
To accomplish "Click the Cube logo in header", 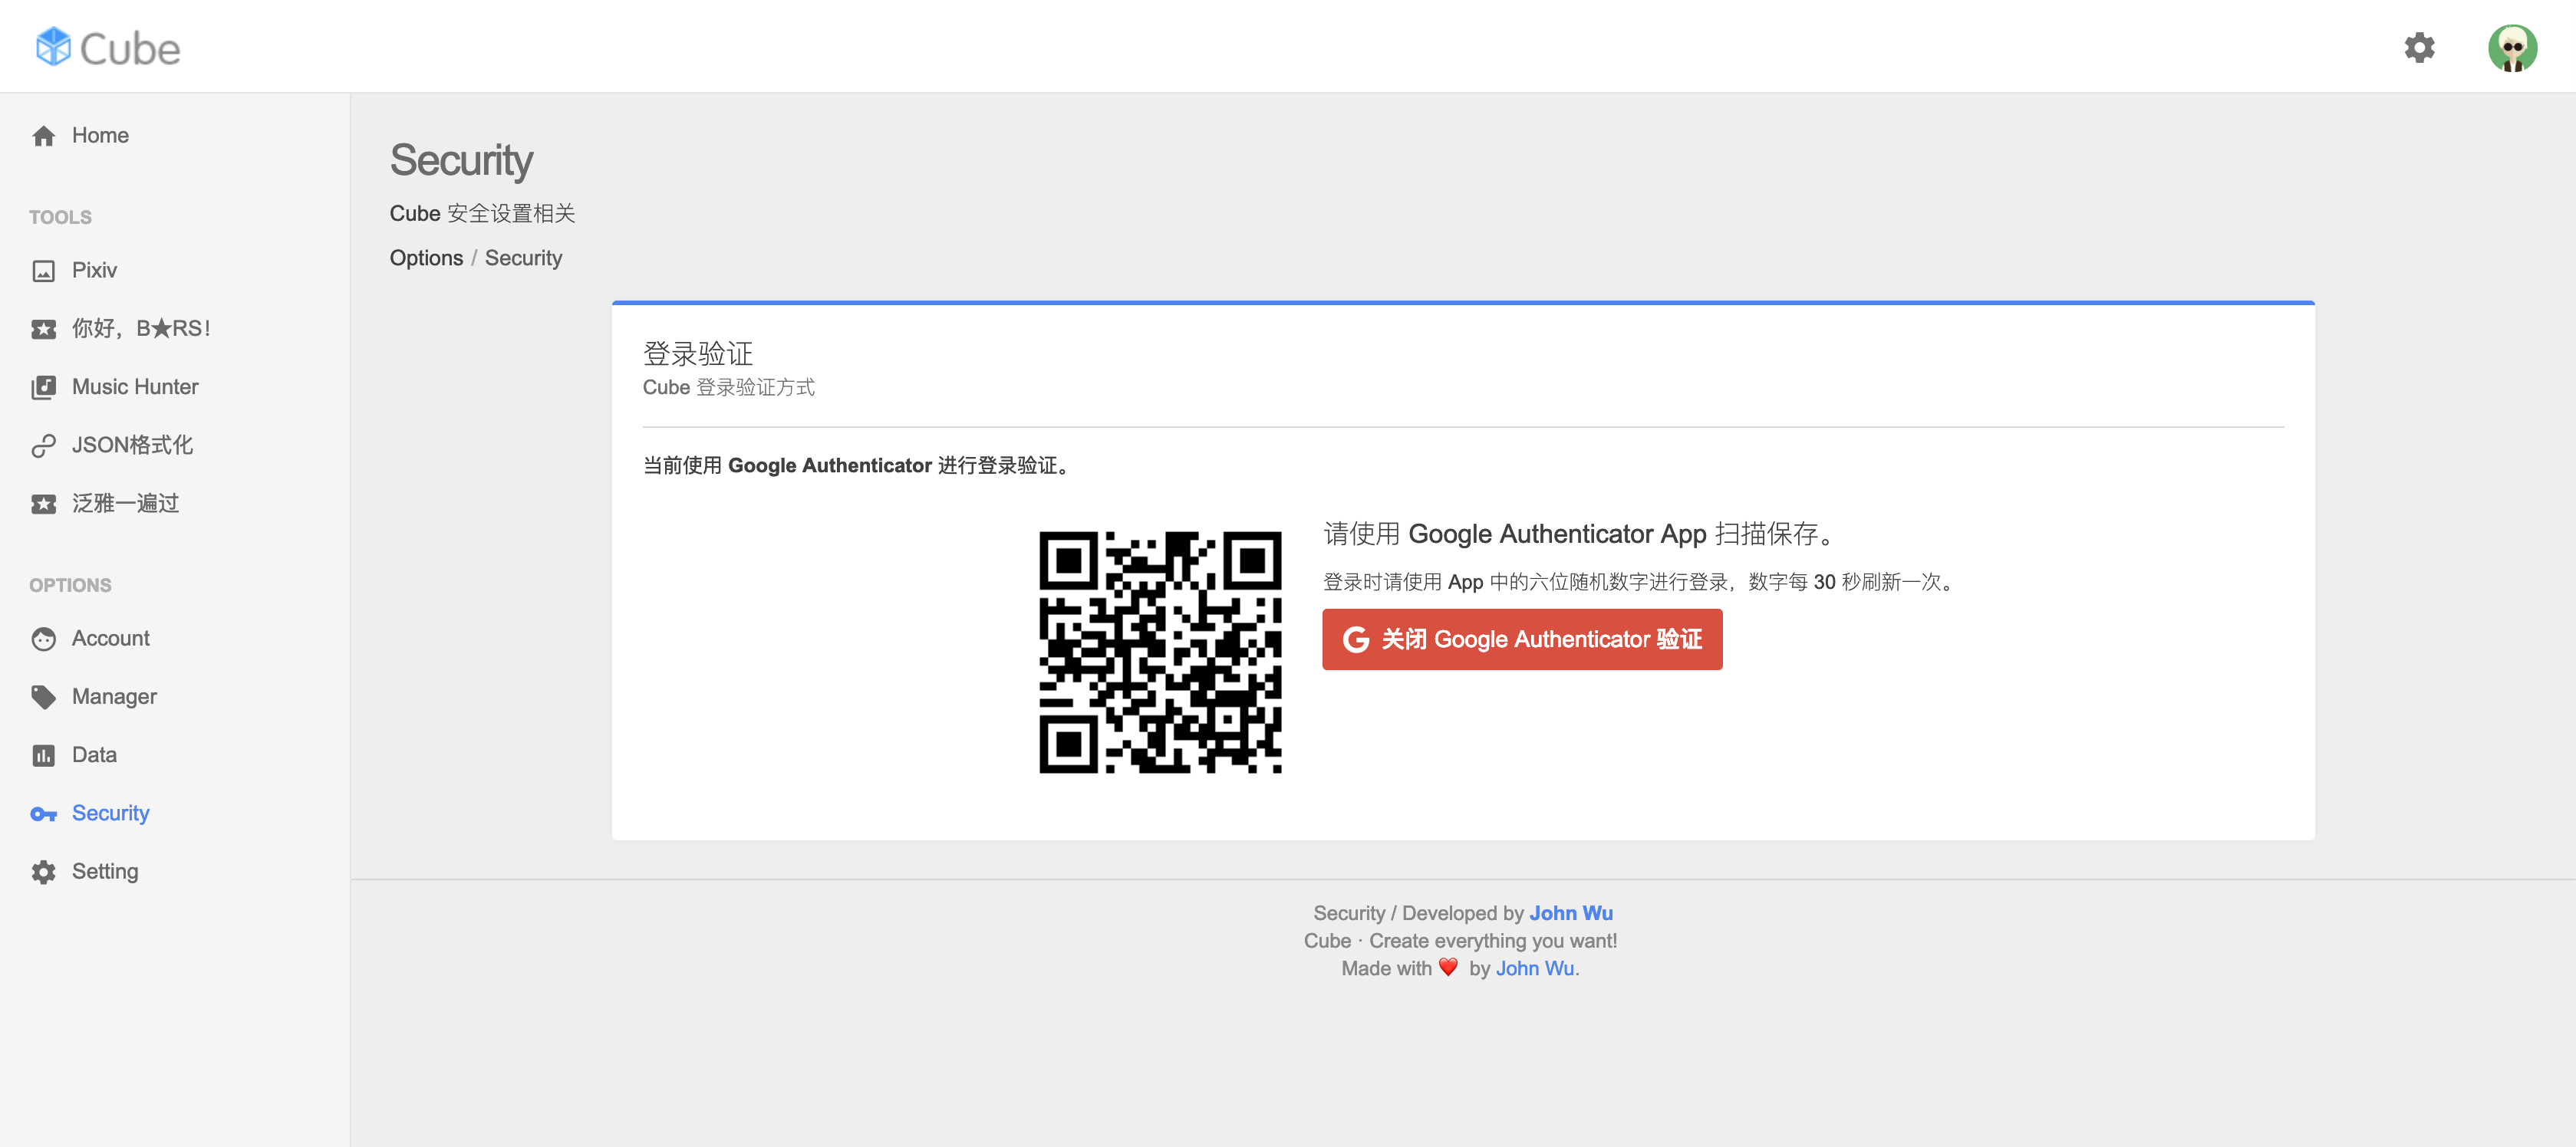I will [108, 47].
